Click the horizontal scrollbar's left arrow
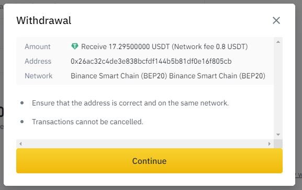 20,144
